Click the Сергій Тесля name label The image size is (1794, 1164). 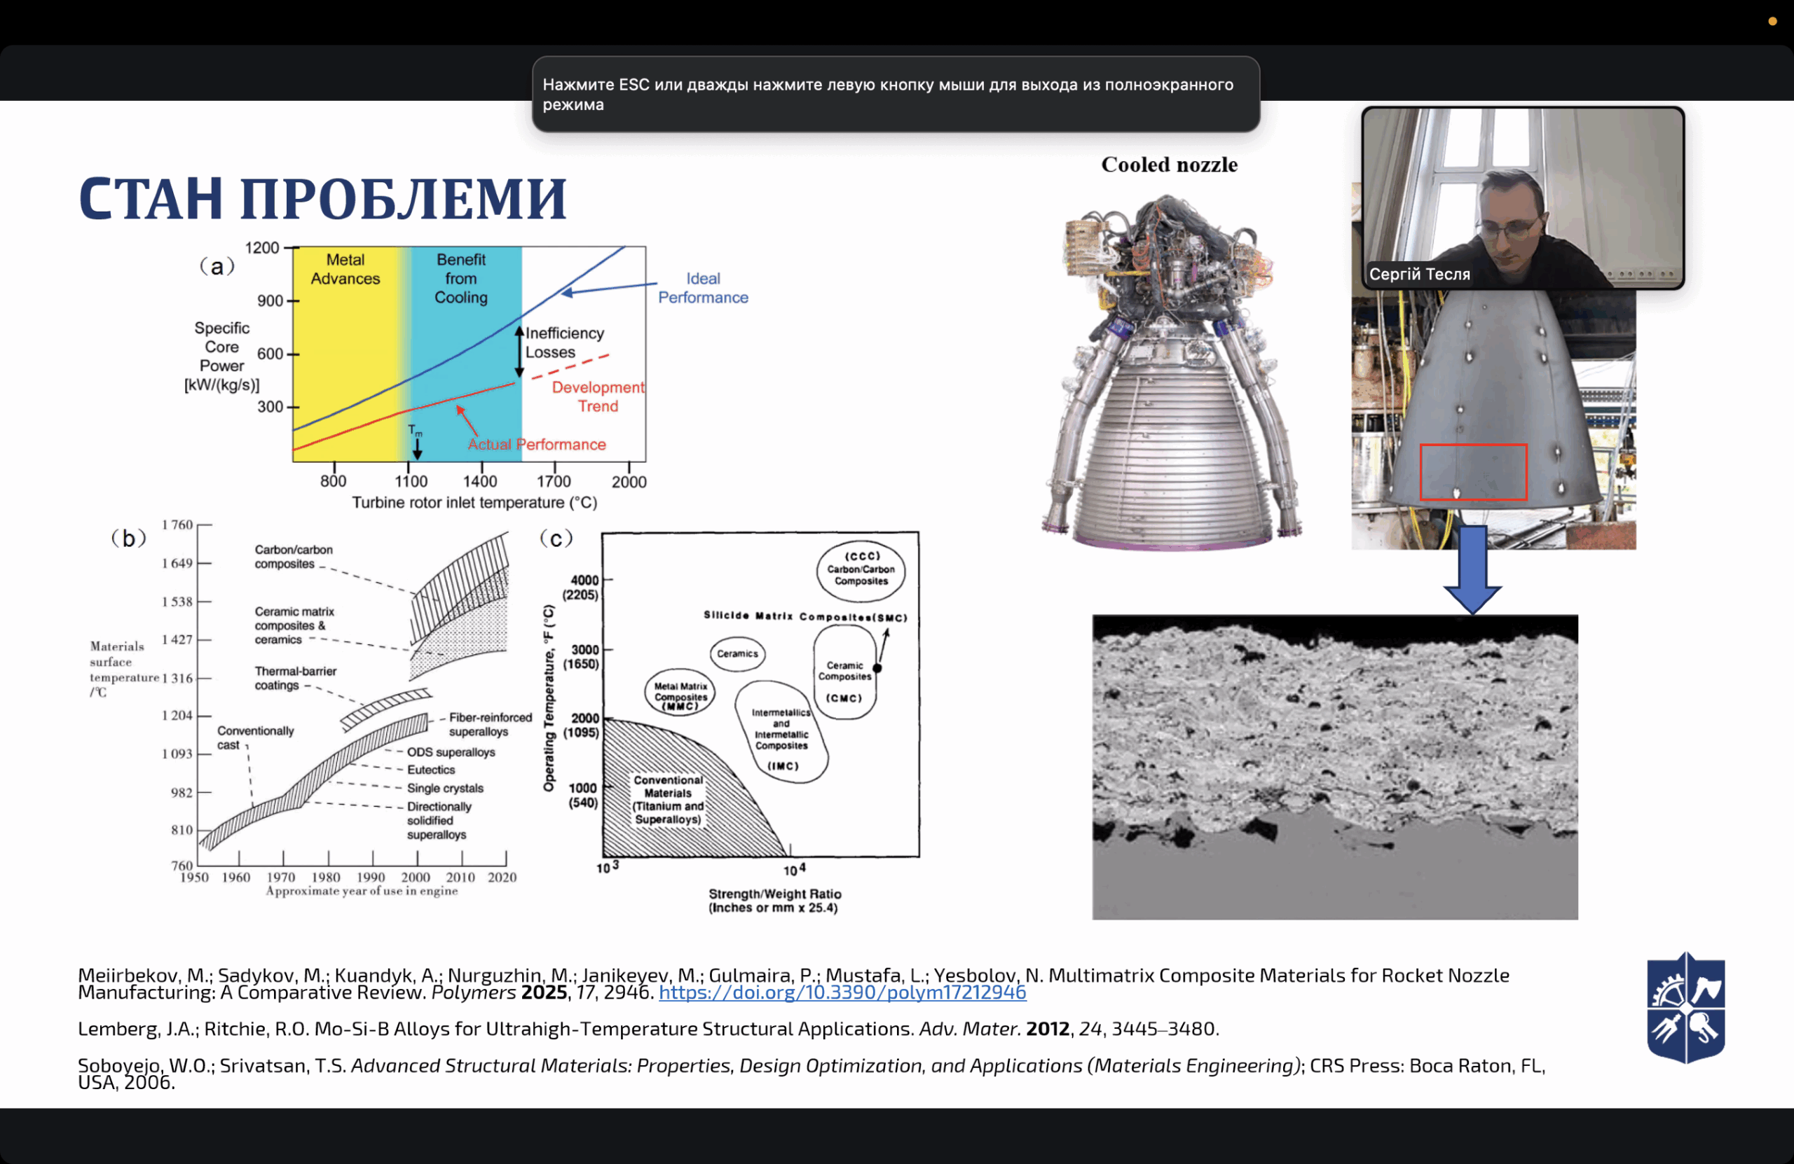click(1418, 275)
